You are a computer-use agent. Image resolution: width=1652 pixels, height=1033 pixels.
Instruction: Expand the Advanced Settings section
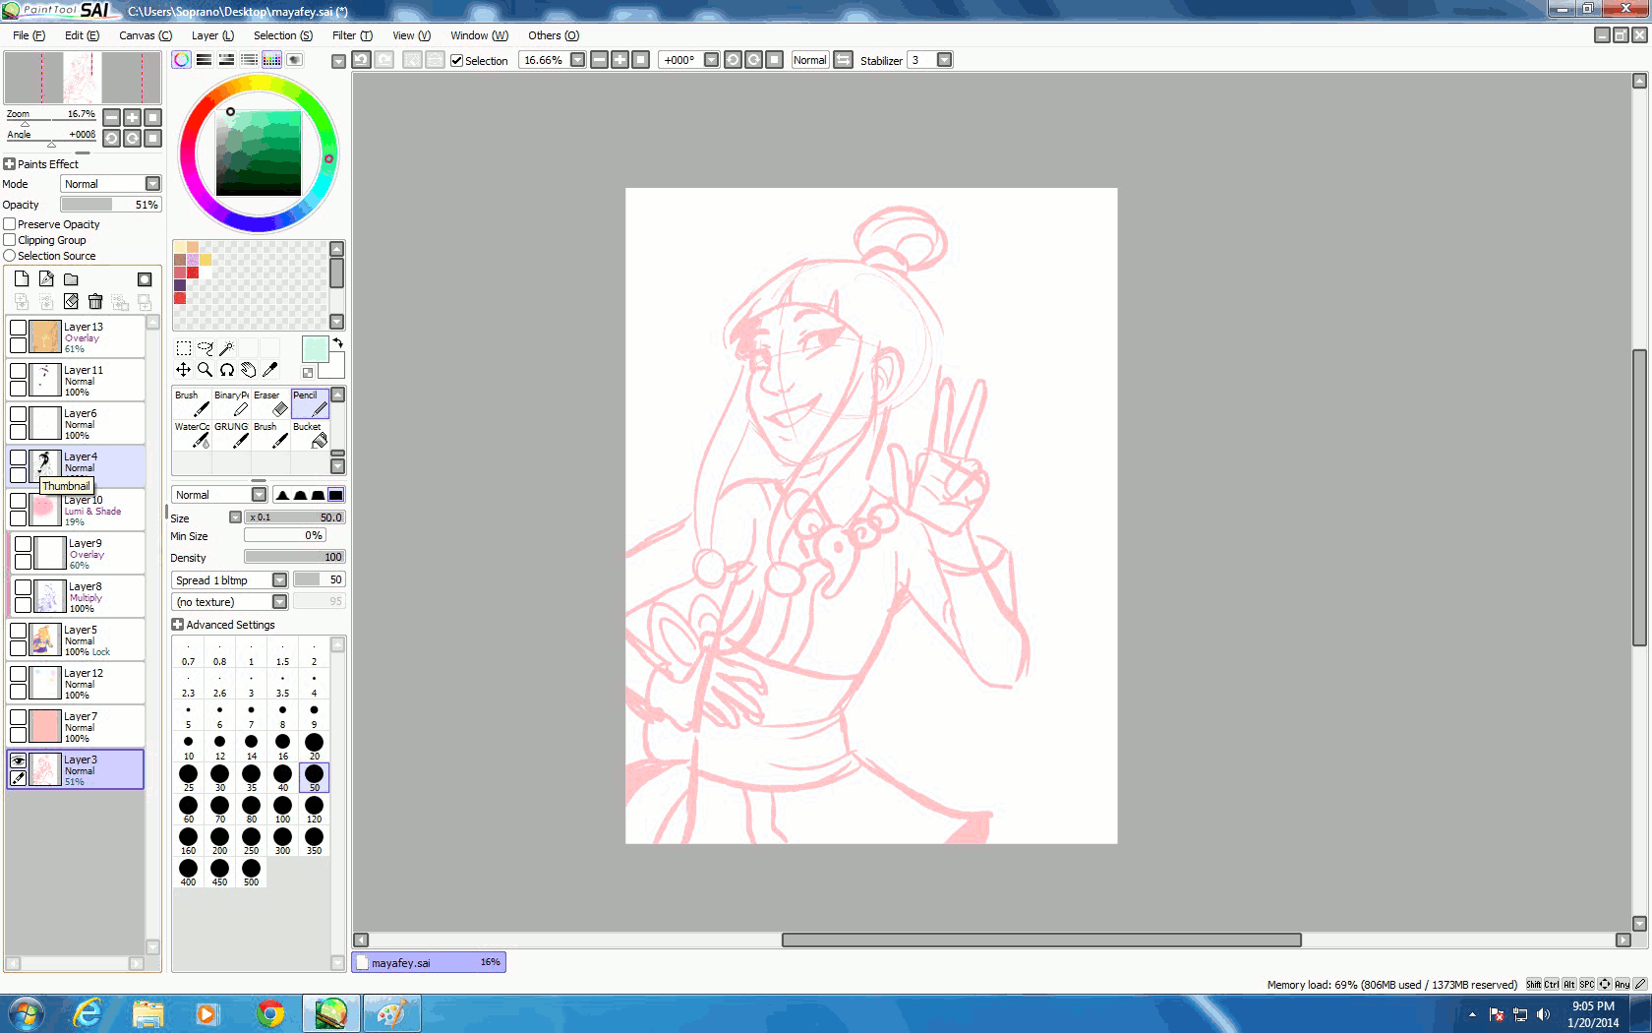point(178,625)
